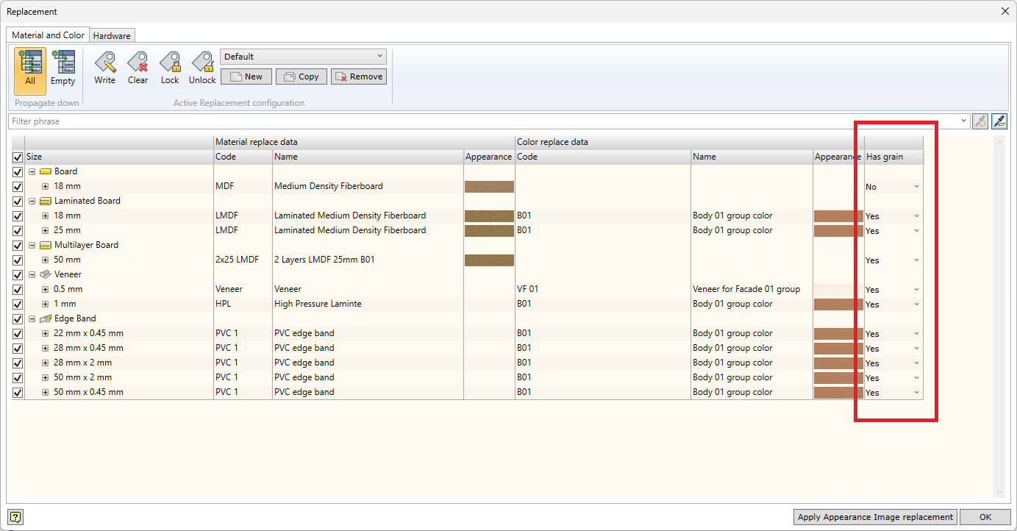Toggle the select-all checkbox in Size header

point(18,157)
